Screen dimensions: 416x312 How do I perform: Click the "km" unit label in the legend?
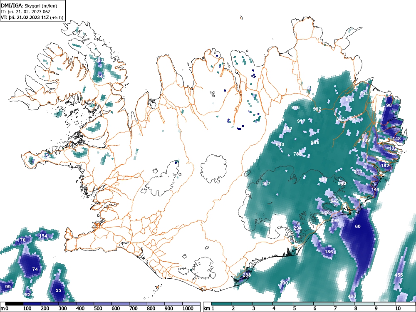(x=207, y=308)
